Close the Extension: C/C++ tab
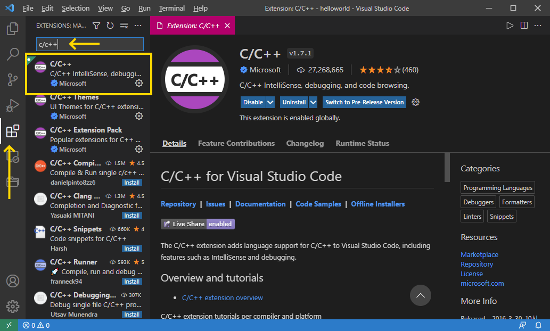The image size is (550, 331). tap(227, 26)
